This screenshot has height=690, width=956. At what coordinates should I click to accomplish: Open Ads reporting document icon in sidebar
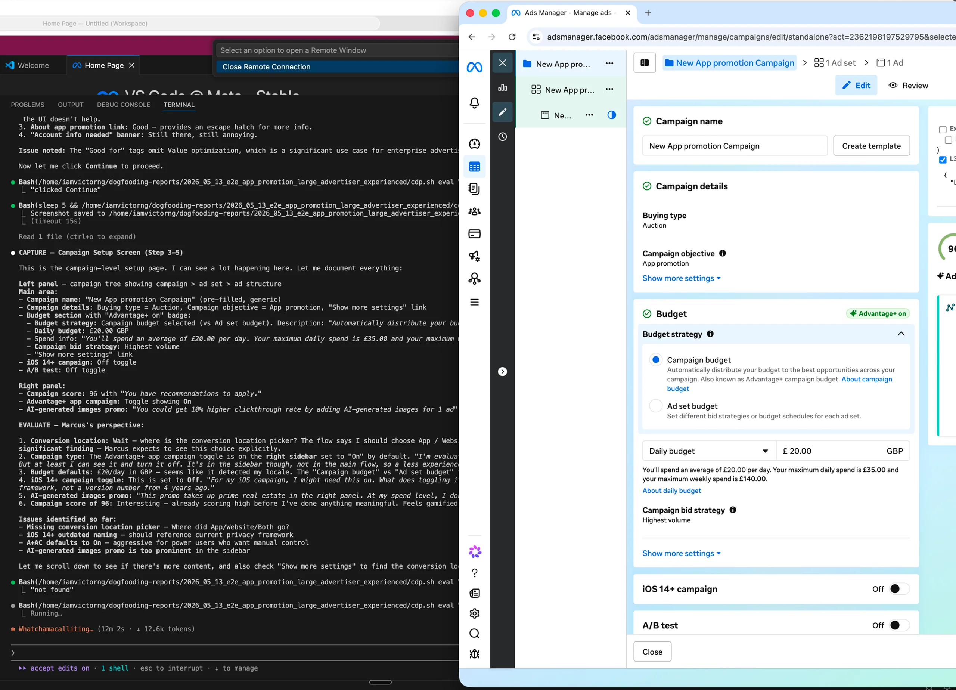474,189
